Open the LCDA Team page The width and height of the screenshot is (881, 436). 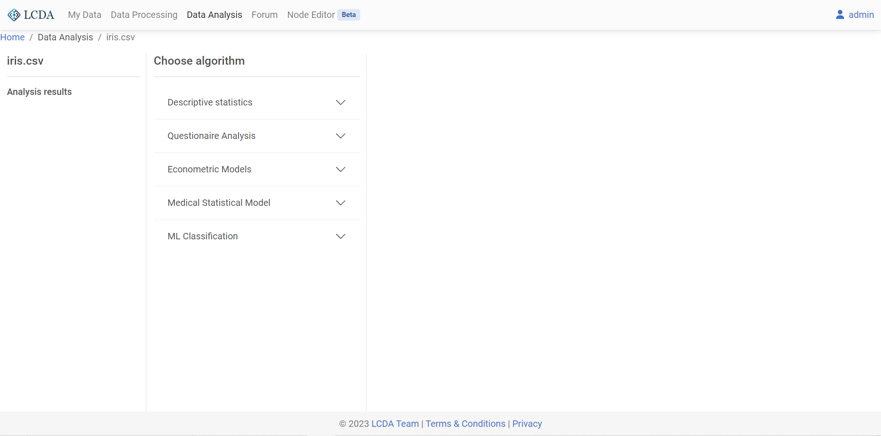(x=395, y=424)
